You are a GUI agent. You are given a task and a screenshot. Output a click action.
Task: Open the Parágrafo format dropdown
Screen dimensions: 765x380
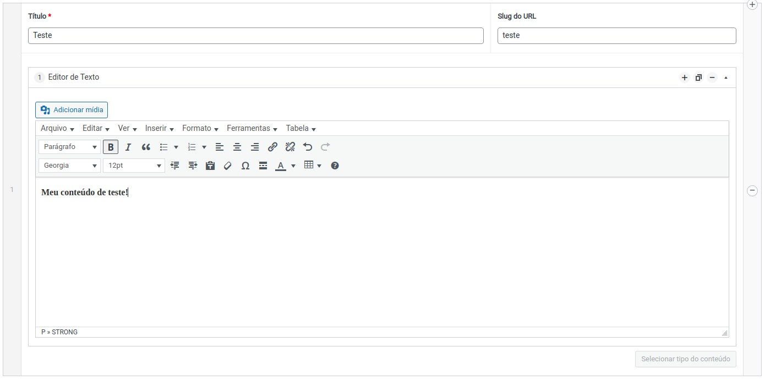(x=69, y=147)
